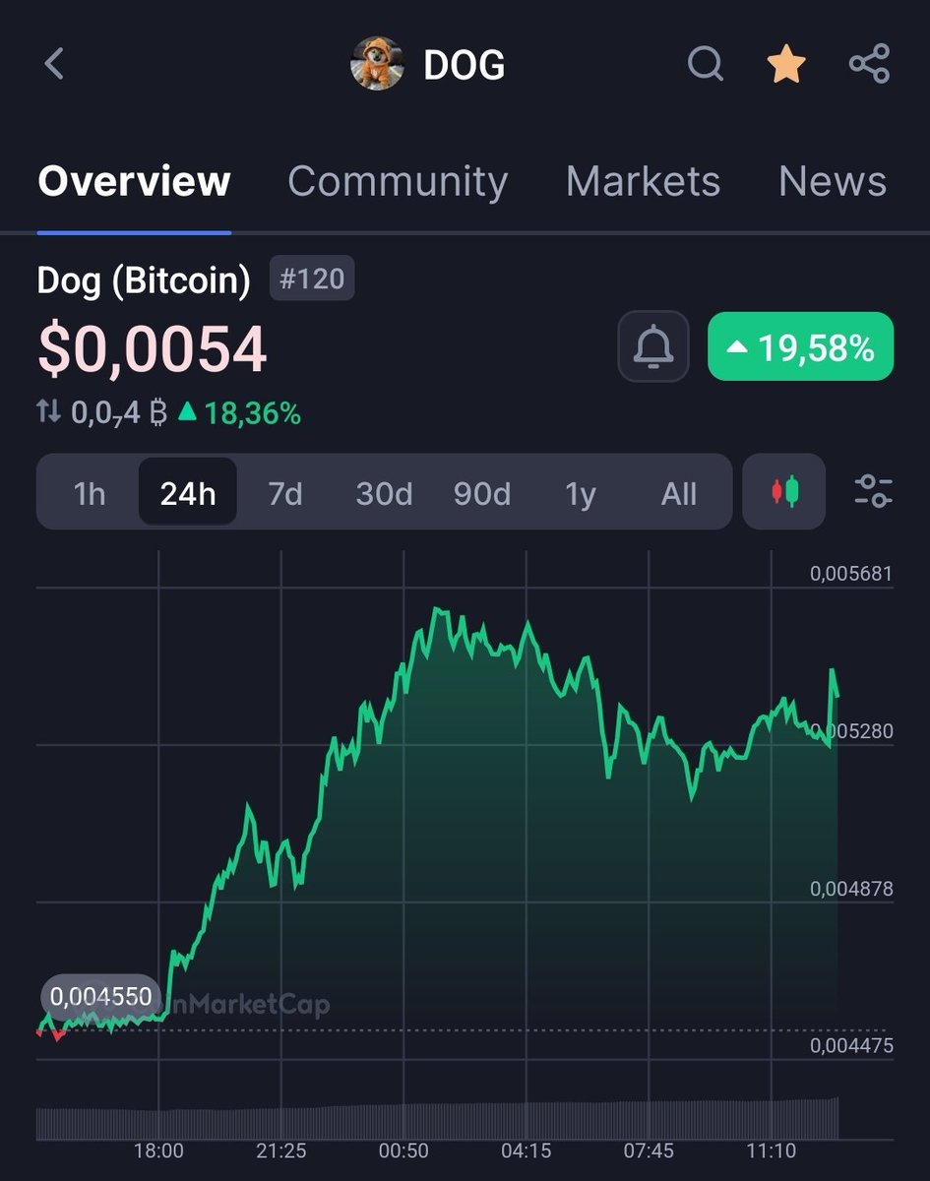Click the 0,004878 axis label
930x1181 pixels.
coord(851,889)
